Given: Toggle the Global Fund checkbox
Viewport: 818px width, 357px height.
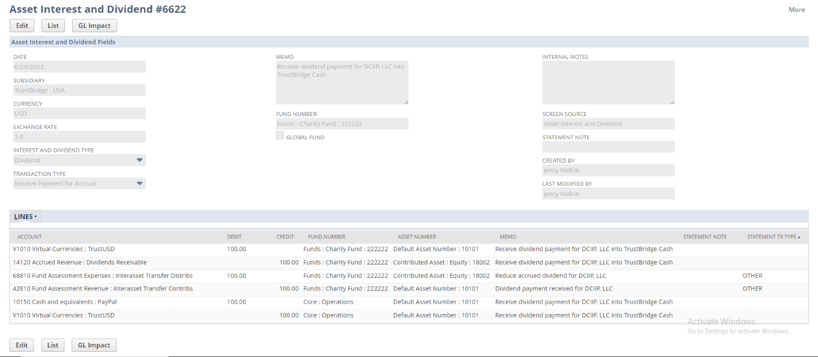Looking at the screenshot, I should coord(280,136).
